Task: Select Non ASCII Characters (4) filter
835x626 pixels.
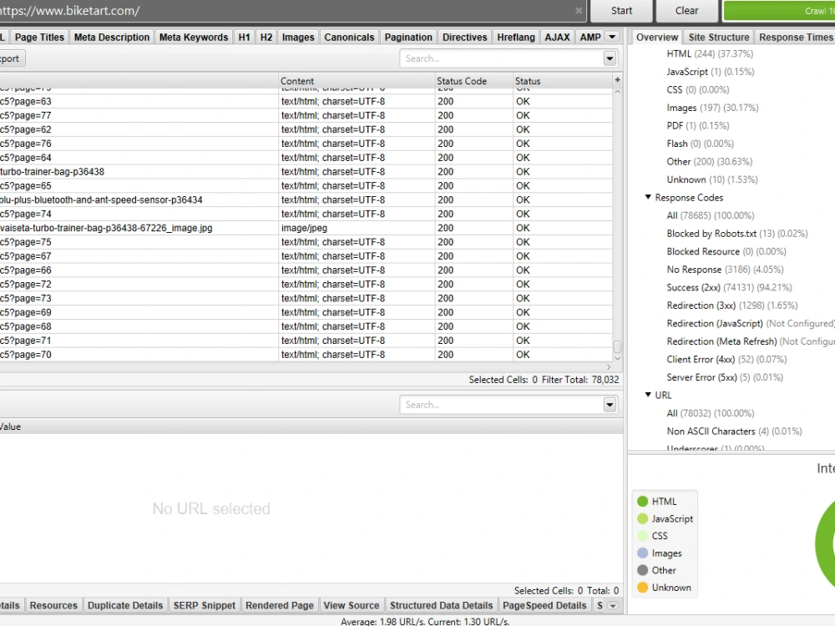Action: [x=734, y=432]
